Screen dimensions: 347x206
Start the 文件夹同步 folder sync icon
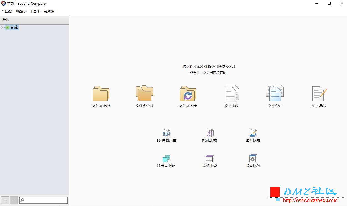188,94
